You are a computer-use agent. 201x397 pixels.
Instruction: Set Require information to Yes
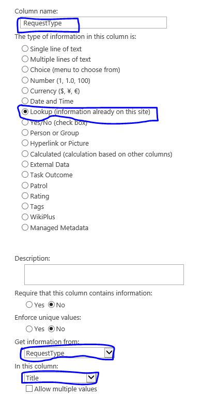[x=29, y=305]
